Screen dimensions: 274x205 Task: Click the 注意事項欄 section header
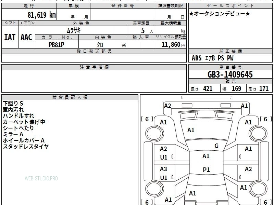pos(94,67)
